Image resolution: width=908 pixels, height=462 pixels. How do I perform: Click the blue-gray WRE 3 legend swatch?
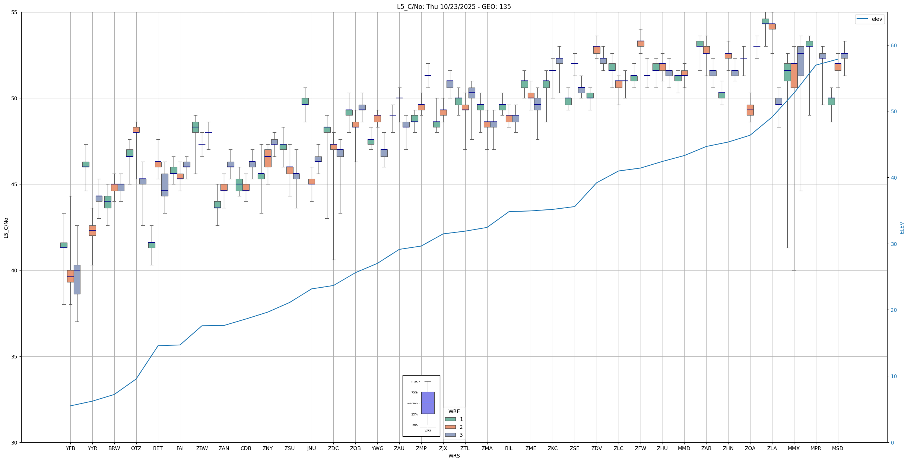450,435
